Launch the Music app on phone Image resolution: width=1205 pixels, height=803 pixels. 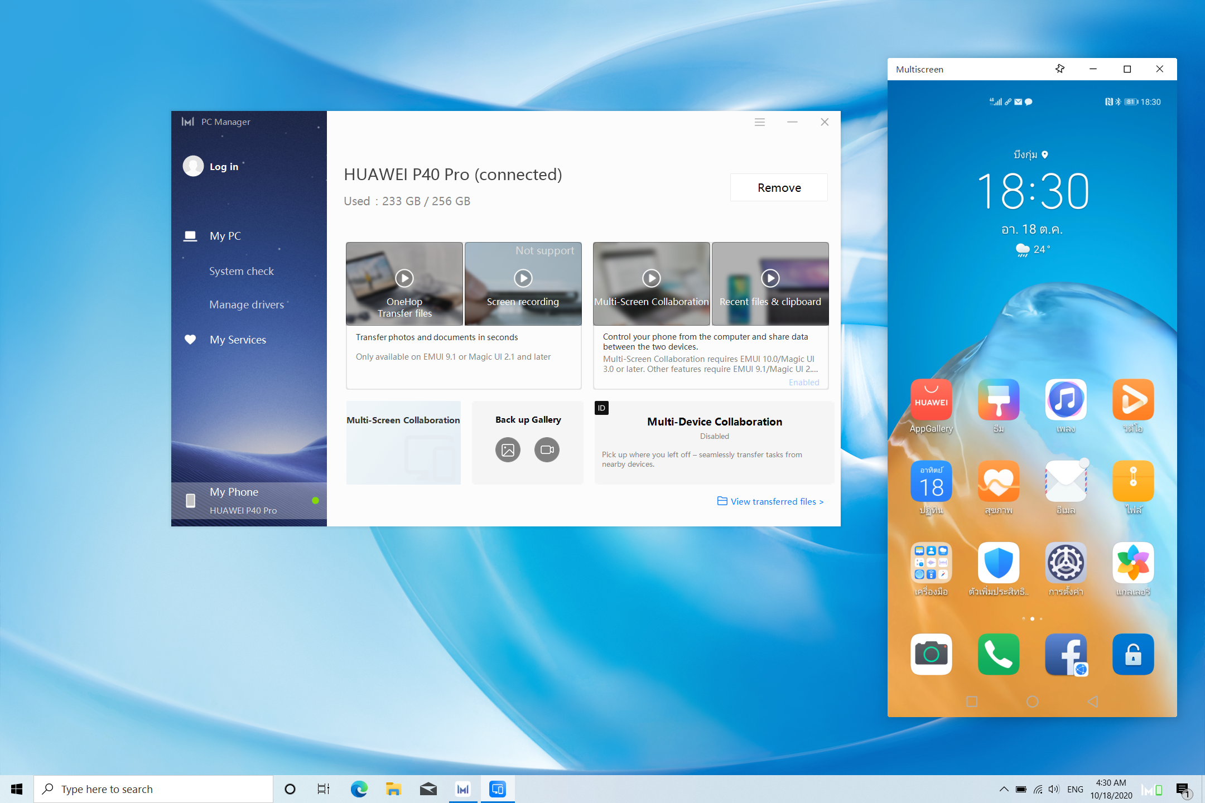[1066, 399]
